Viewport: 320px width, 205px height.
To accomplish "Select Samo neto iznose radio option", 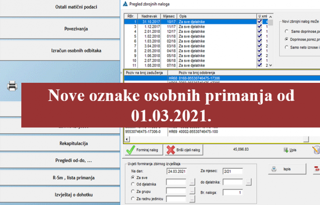I will [286, 47].
